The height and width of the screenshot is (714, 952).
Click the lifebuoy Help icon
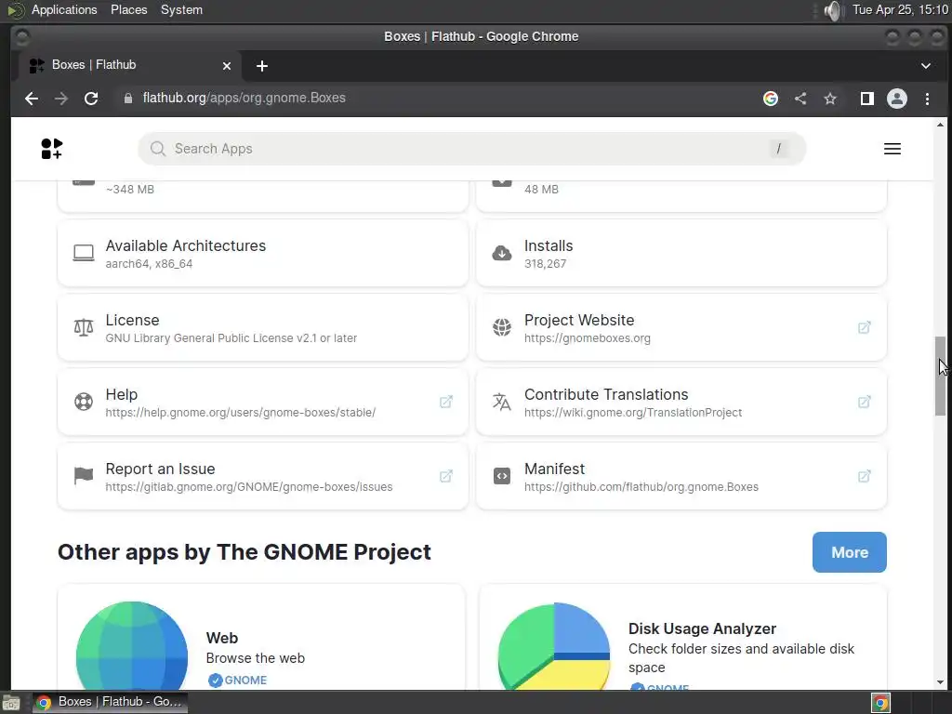tap(84, 402)
